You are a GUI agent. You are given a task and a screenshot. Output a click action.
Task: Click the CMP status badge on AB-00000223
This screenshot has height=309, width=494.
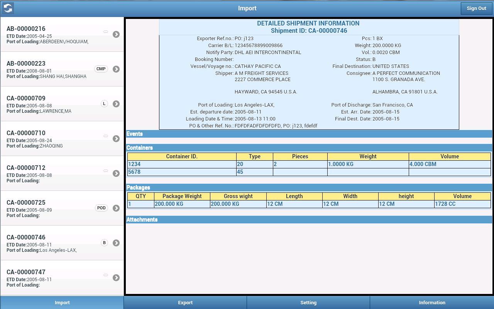click(101, 69)
